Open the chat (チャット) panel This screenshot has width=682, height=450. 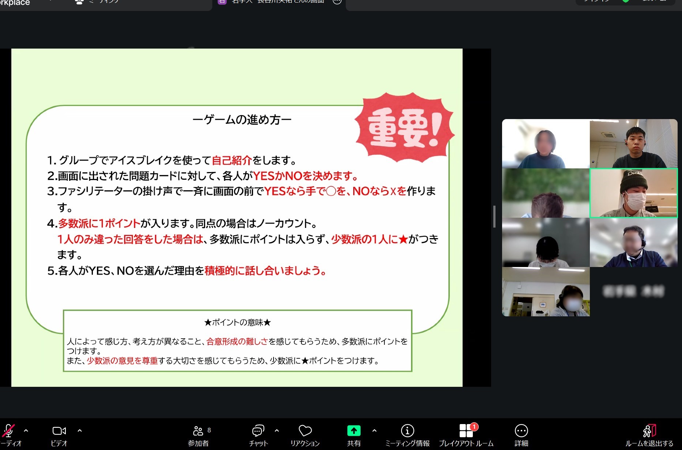coord(258,431)
